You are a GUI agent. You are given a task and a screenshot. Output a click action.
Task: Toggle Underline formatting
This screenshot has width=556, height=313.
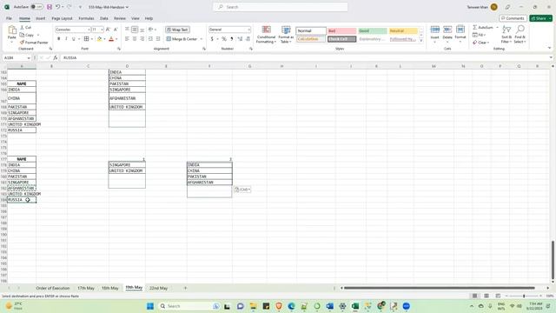[73, 38]
